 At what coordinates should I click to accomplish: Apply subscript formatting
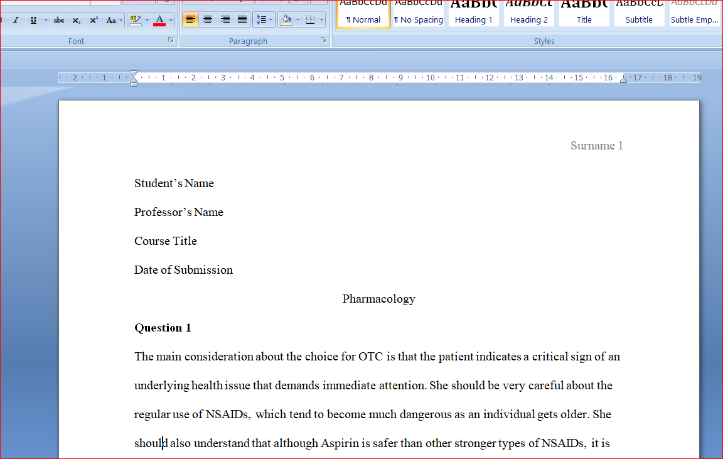(77, 20)
